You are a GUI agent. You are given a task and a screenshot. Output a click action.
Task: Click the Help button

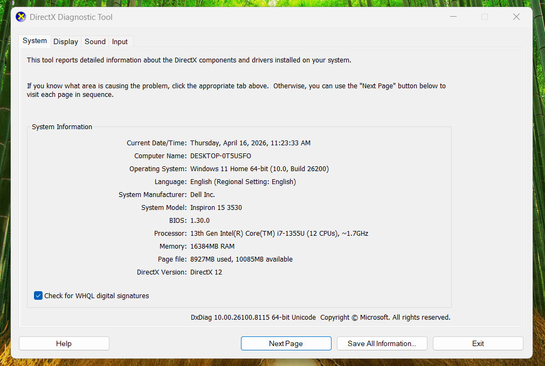tap(64, 343)
